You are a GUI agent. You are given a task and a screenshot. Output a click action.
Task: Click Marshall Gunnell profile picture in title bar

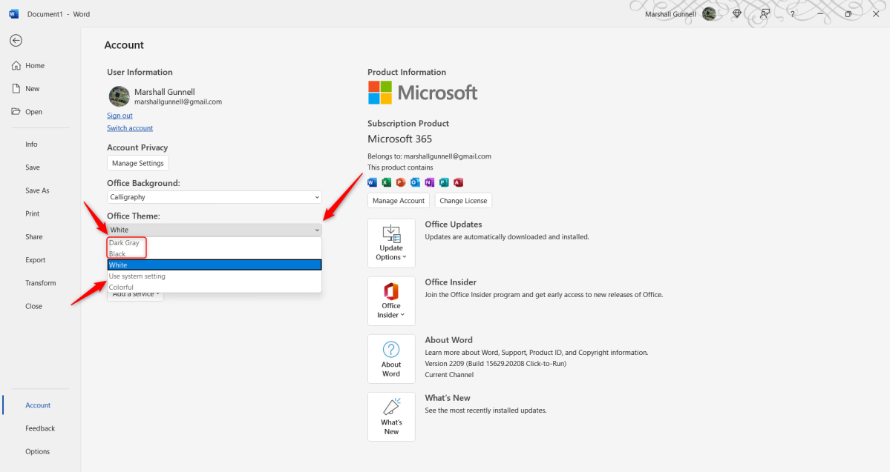click(709, 13)
